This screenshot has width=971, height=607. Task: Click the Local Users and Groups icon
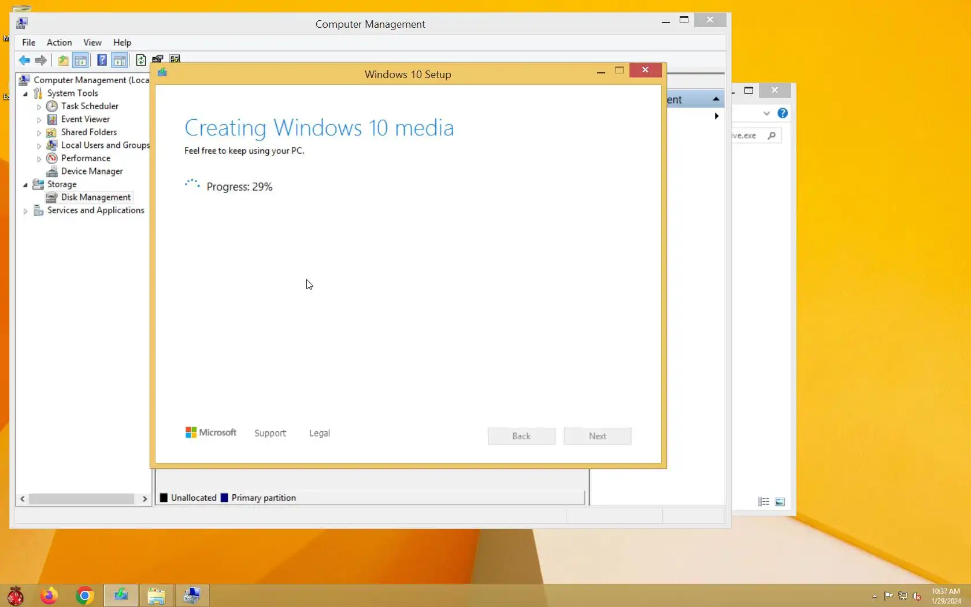(52, 145)
